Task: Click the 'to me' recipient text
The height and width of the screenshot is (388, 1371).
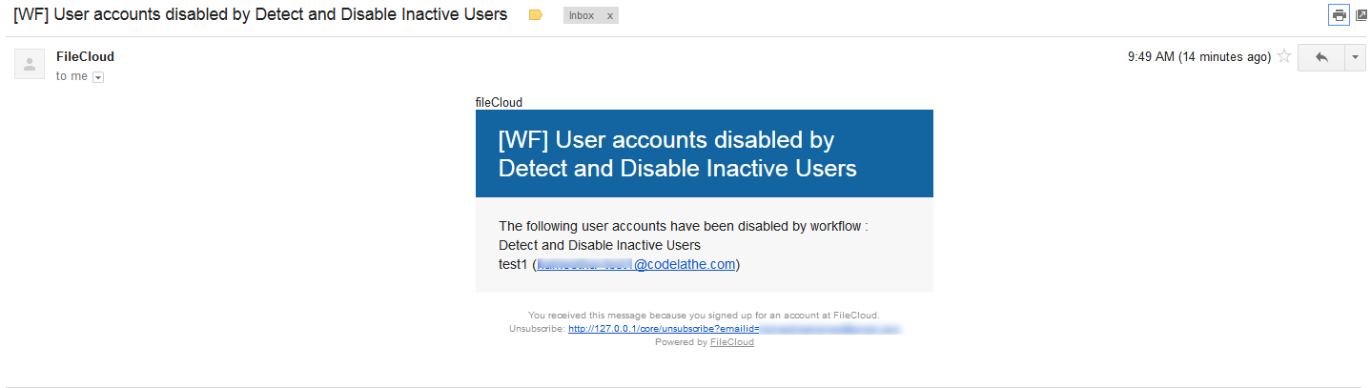Action: click(72, 76)
